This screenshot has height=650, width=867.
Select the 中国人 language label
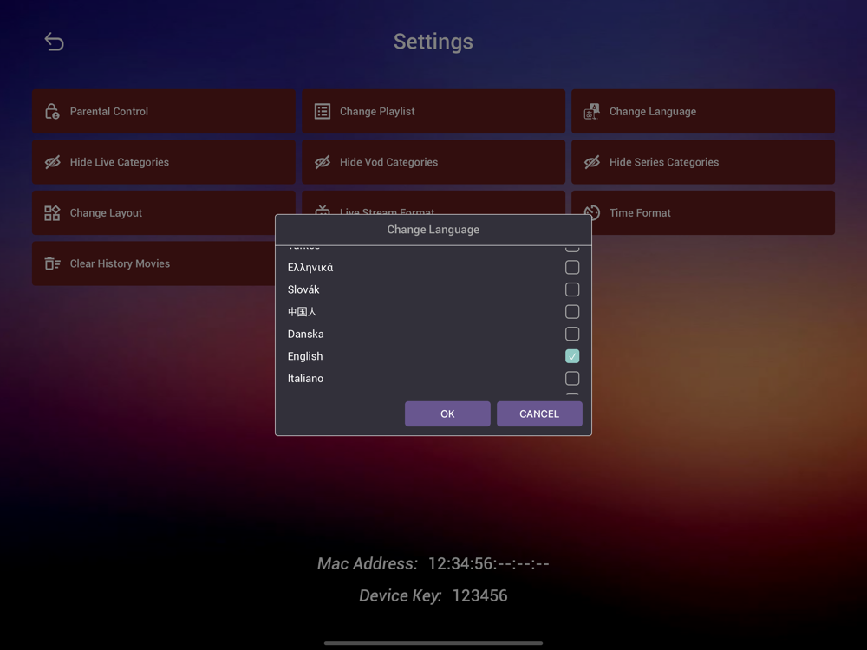[x=302, y=312]
